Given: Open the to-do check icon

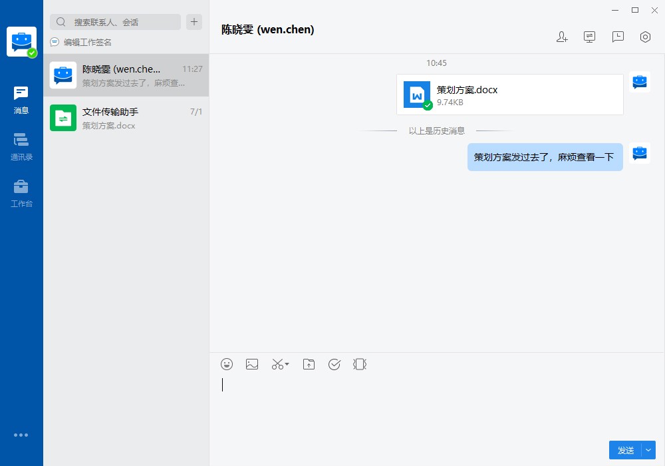Looking at the screenshot, I should (334, 364).
